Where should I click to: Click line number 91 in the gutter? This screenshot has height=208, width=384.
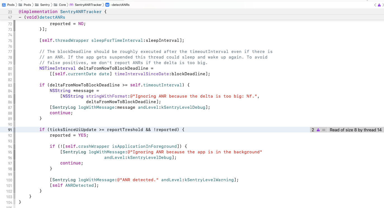coord(10,130)
